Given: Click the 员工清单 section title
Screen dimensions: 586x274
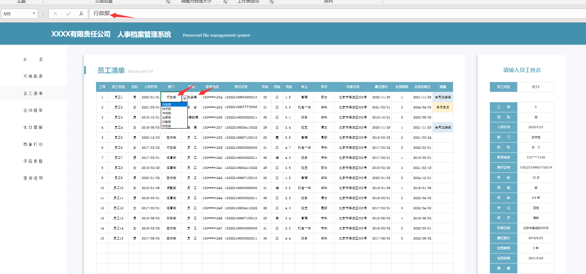Looking at the screenshot, I should 111,71.
